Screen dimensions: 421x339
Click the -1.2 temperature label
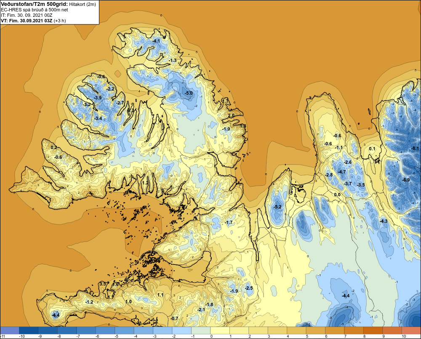pos(89,302)
